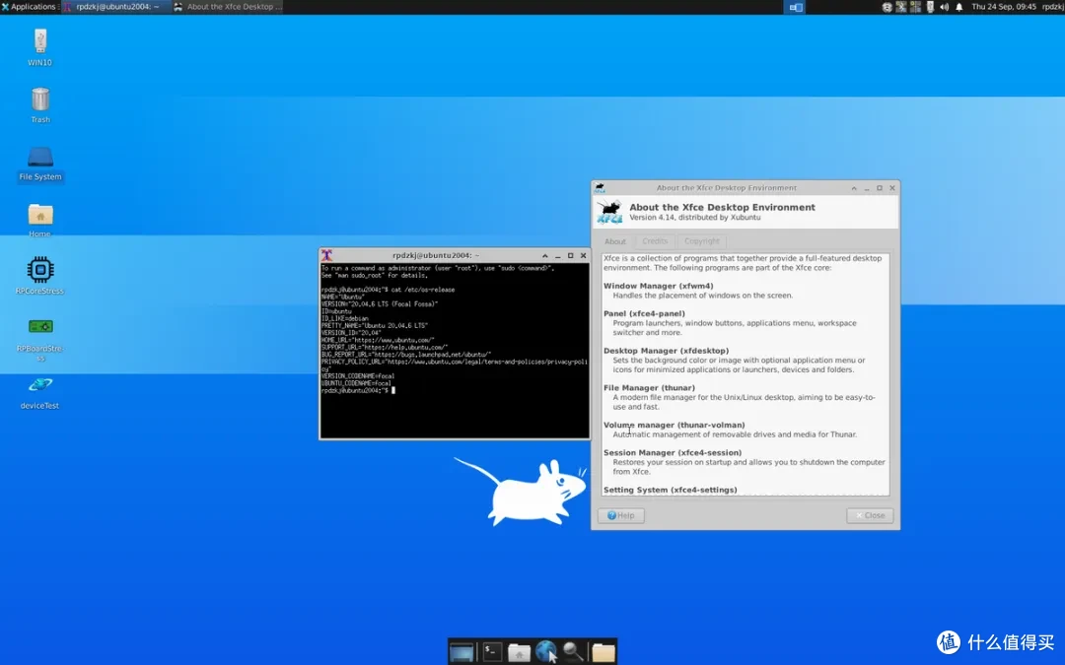
Task: Open the gray home folder dock icon
Action: click(519, 653)
